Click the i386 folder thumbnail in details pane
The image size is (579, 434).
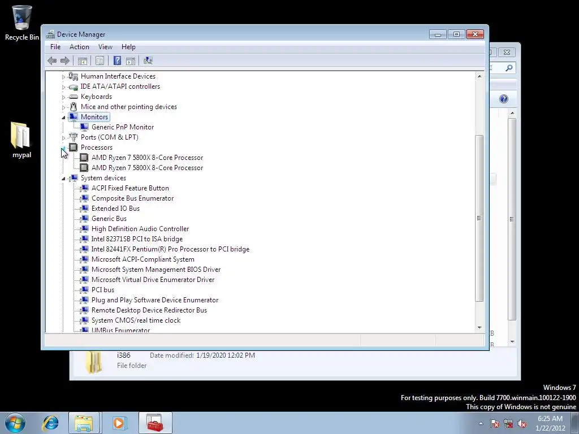93,362
